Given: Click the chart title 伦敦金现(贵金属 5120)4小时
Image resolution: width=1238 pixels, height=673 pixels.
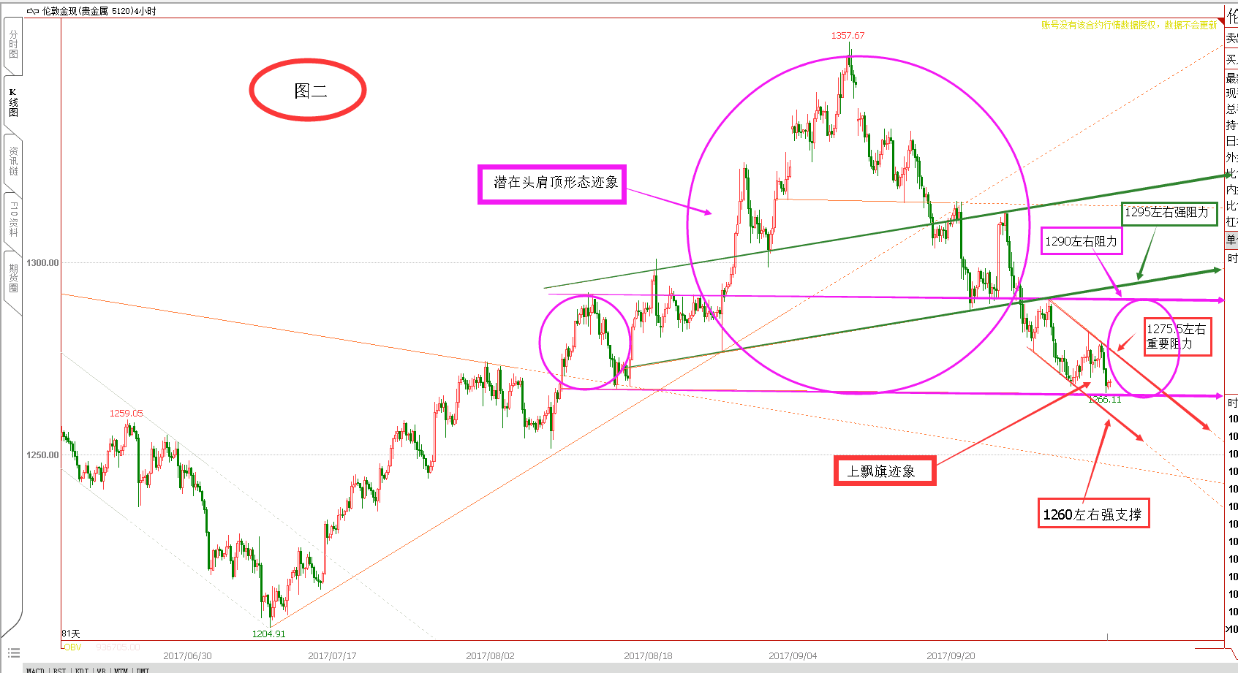Looking at the screenshot, I should coord(99,11).
